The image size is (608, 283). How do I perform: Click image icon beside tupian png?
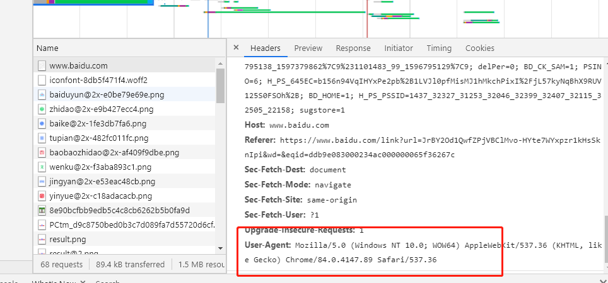(42, 138)
